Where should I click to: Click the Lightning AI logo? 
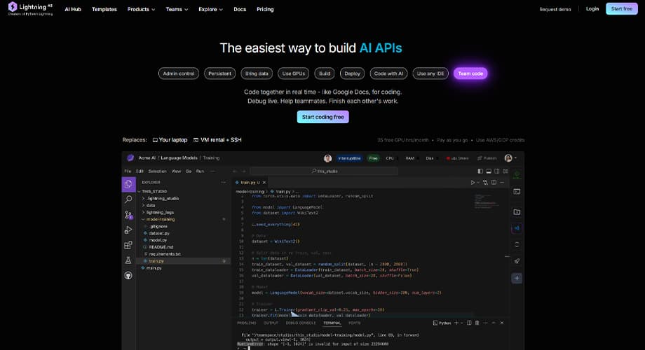30,8
